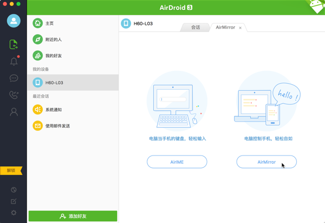This screenshot has height=223, width=325.
Task: Click the home icon beside 主页
Action: pos(37,23)
